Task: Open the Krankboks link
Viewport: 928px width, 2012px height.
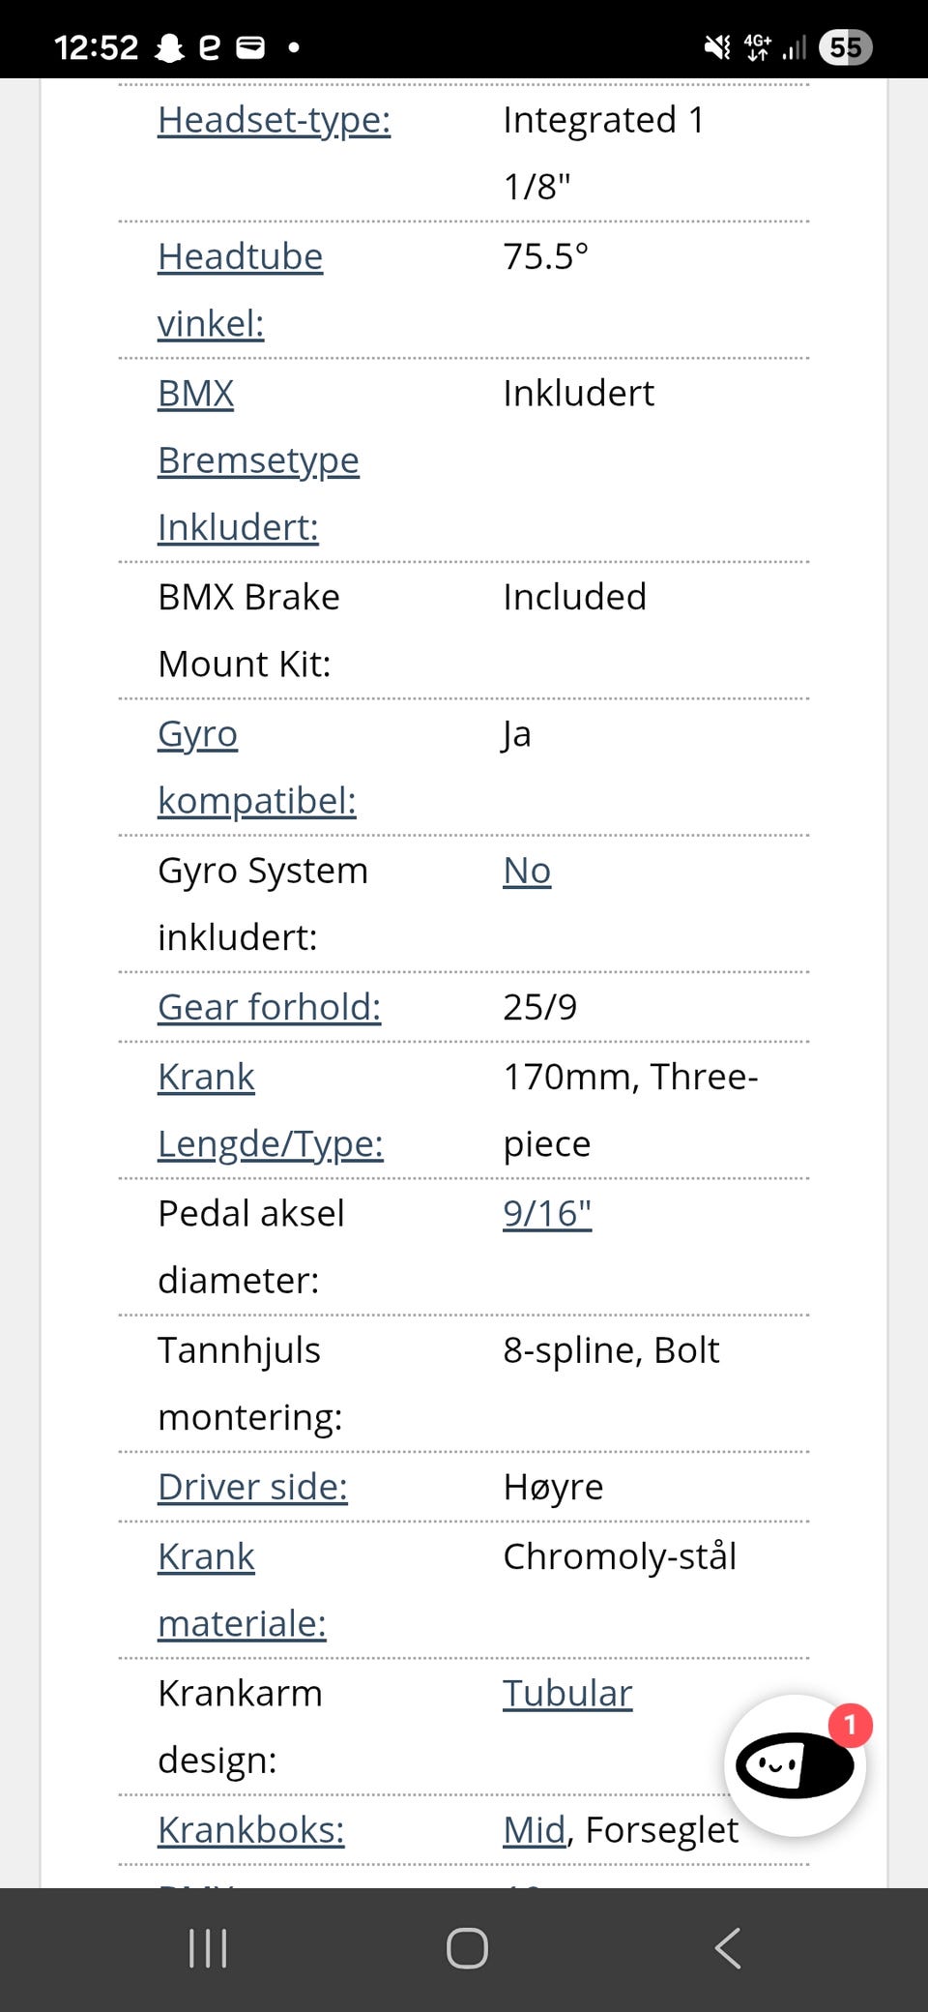Action: coord(251,1830)
